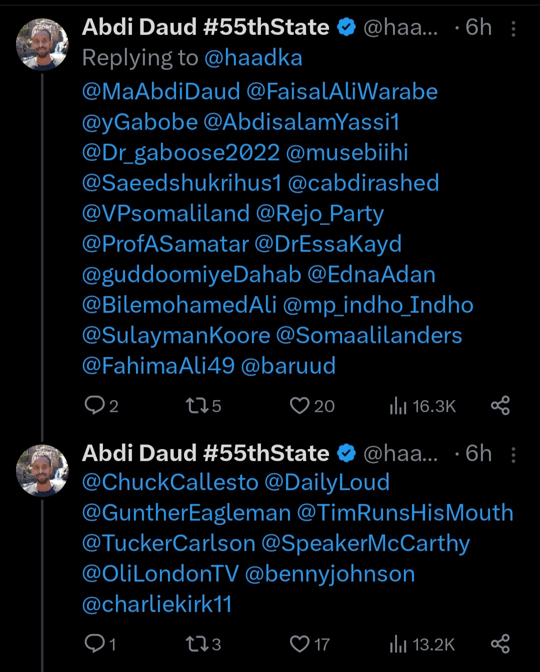Open more options menu for second tweet

point(513,455)
